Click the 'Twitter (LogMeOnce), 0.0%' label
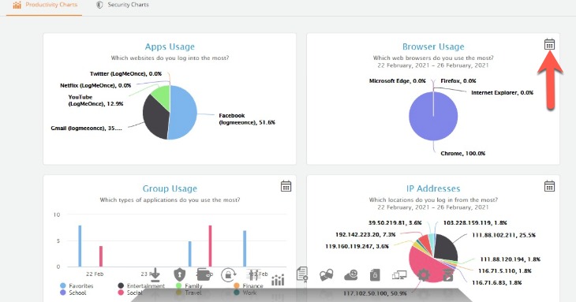The width and height of the screenshot is (576, 302). (x=125, y=74)
